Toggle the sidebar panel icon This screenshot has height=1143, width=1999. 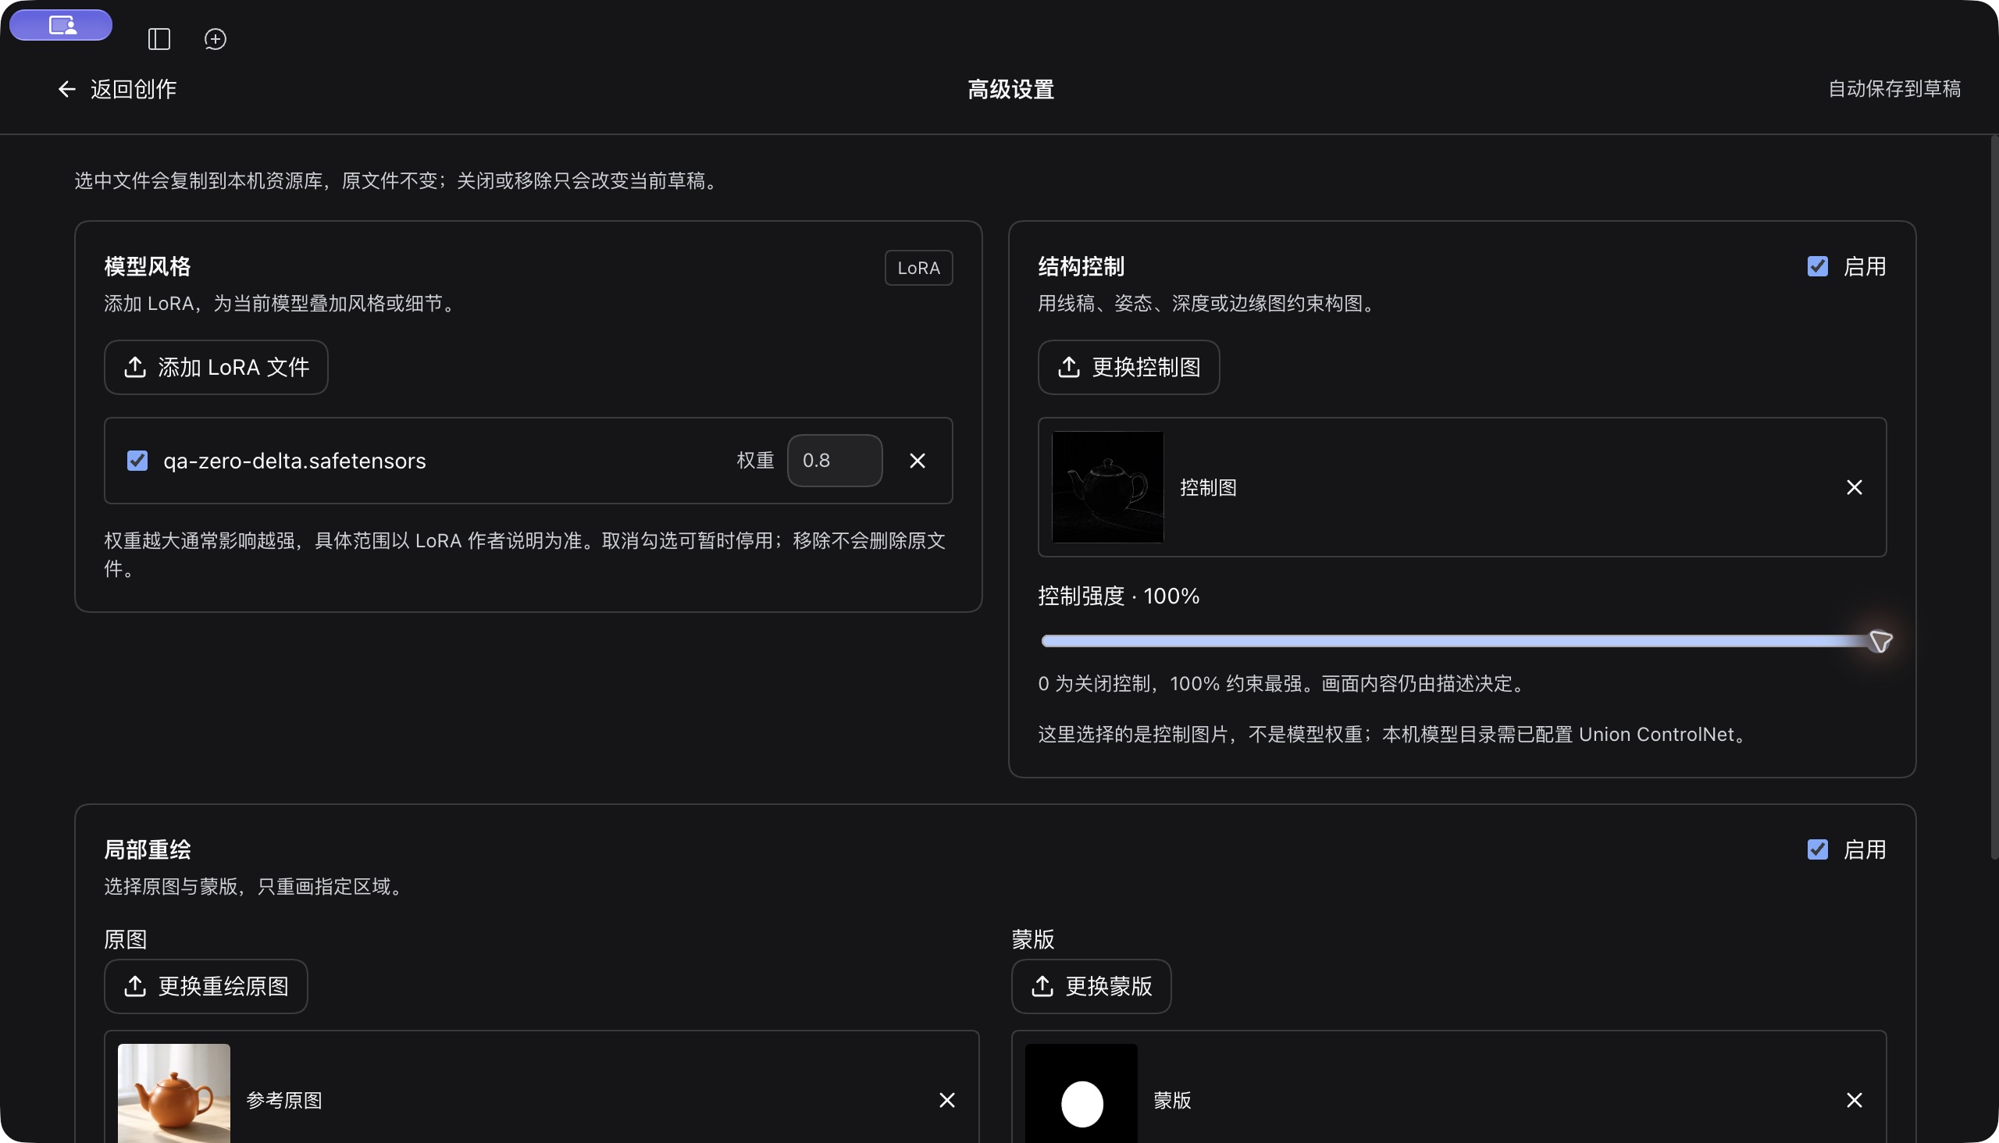(x=159, y=39)
